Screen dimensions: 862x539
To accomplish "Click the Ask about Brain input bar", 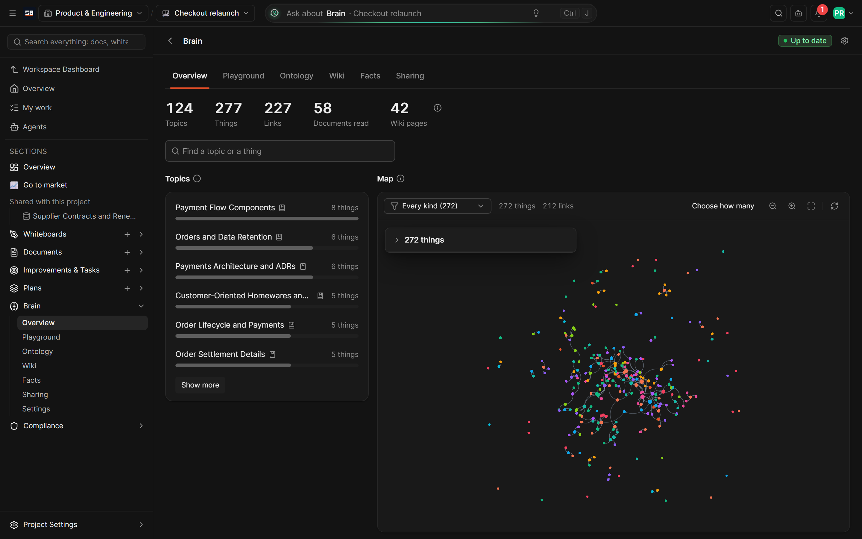I will [431, 13].
